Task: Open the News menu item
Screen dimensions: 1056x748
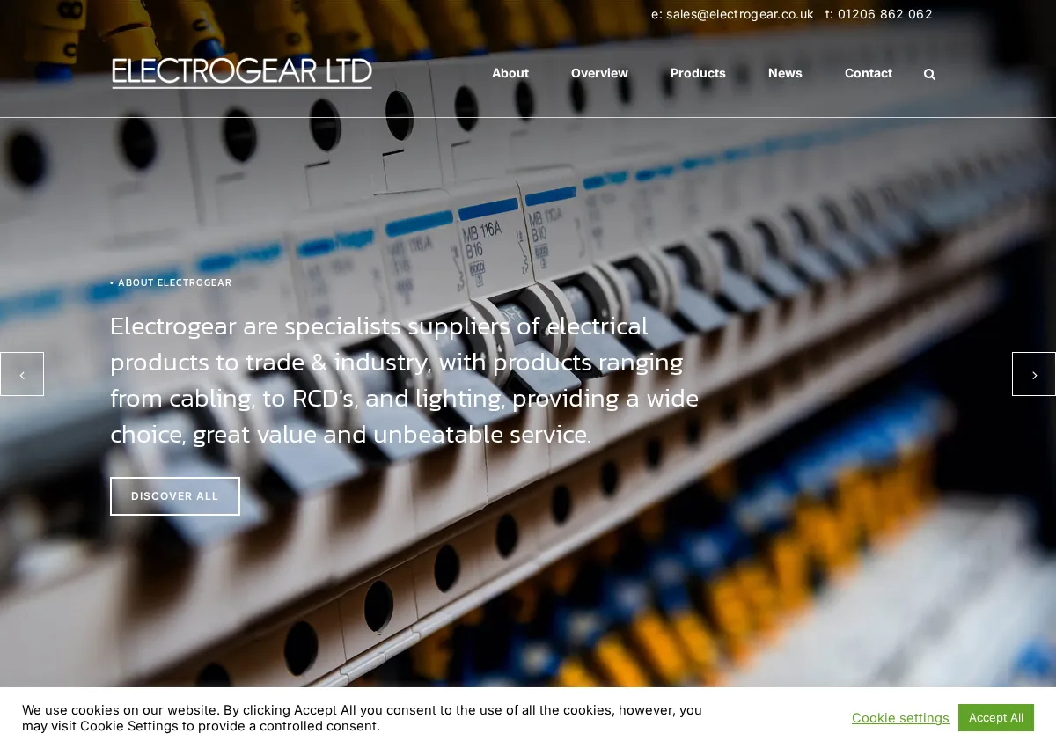Action: tap(785, 73)
